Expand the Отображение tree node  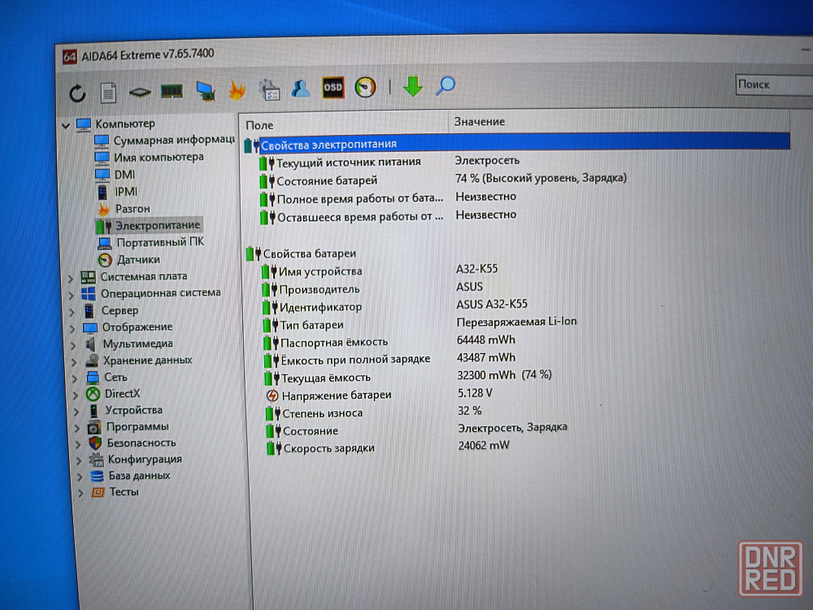[x=72, y=329]
